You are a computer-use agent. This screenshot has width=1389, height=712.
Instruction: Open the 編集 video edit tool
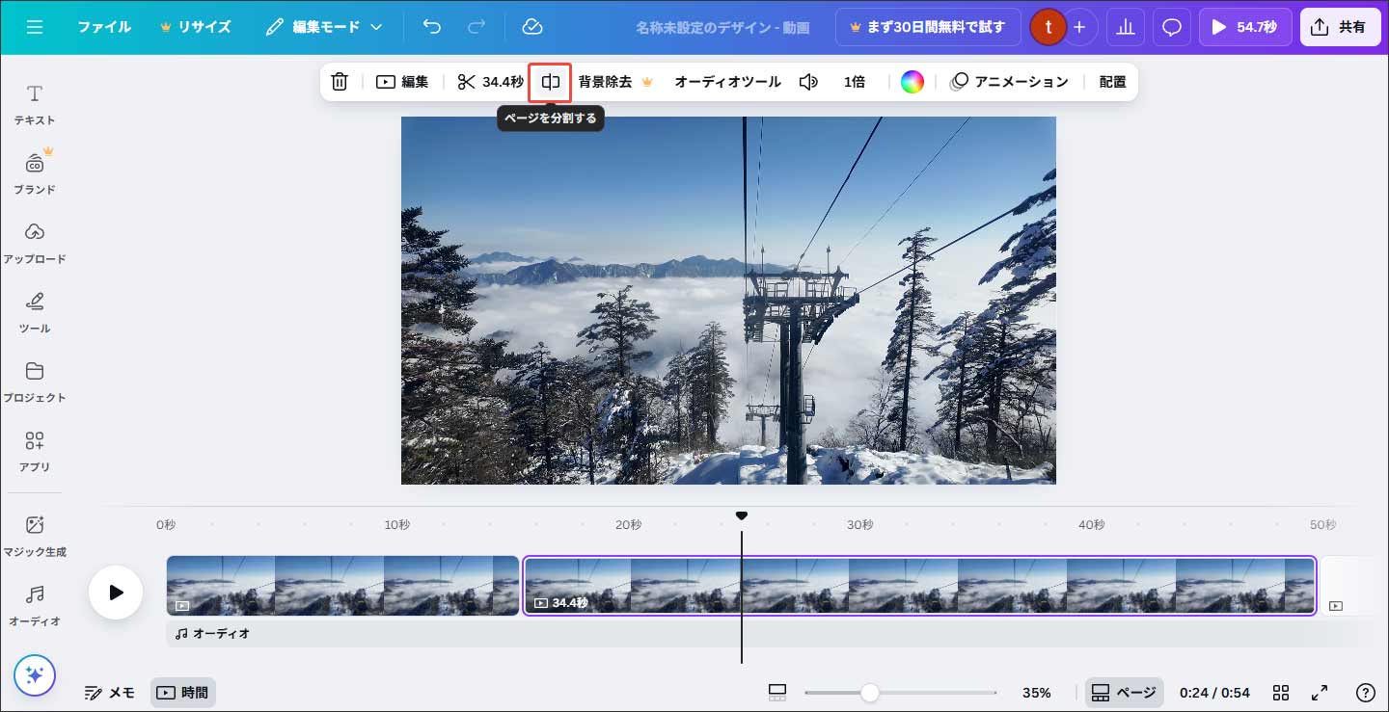point(402,82)
